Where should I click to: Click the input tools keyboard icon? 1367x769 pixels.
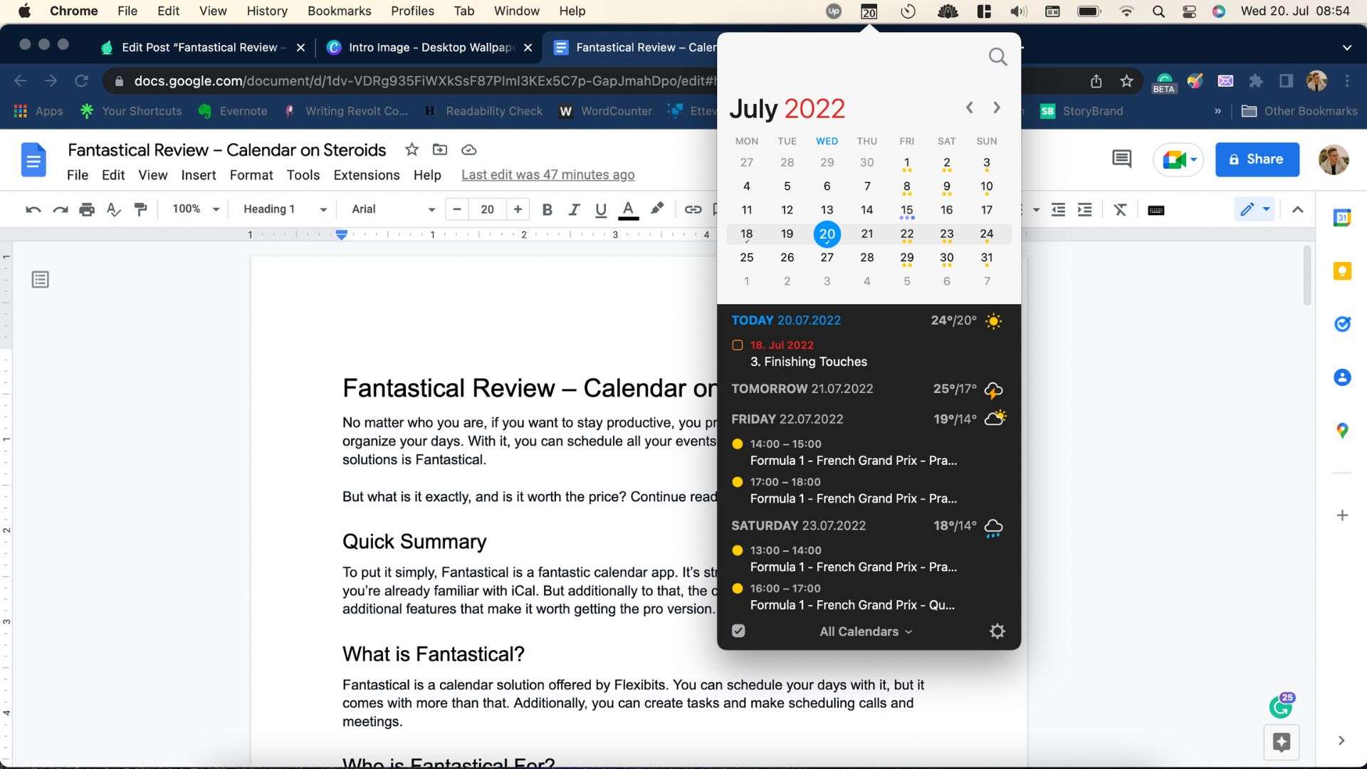pos(1156,210)
